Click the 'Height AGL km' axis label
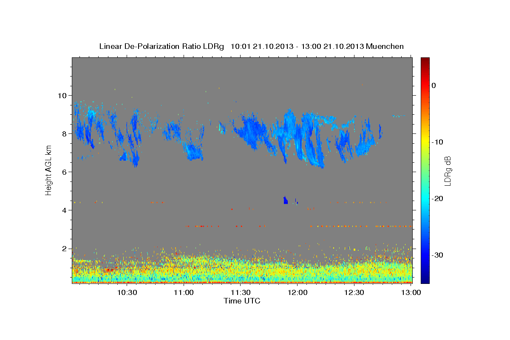Screen dimensions: 510x340 pos(48,170)
